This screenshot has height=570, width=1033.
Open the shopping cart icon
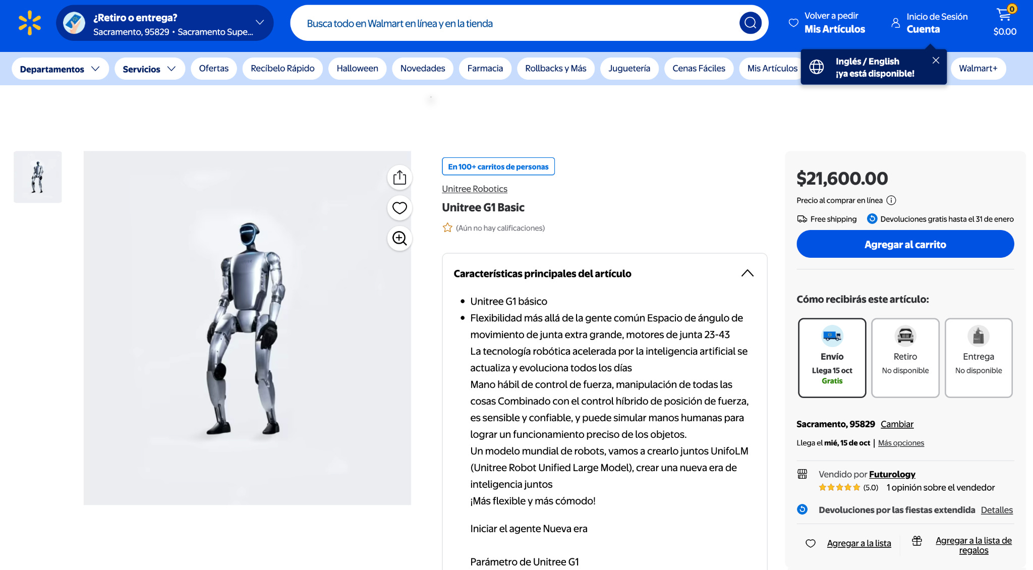pos(1004,15)
